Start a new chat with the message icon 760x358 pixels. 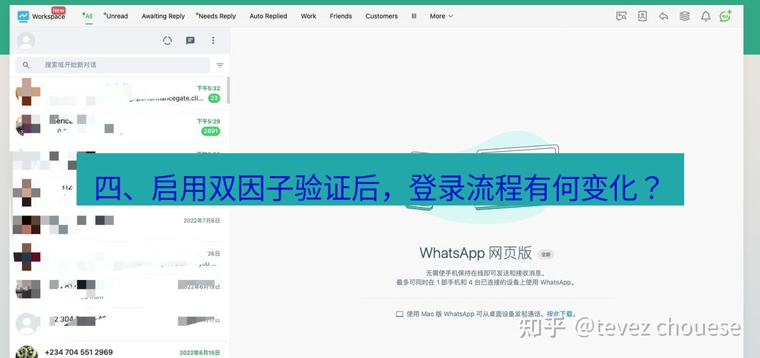click(190, 41)
